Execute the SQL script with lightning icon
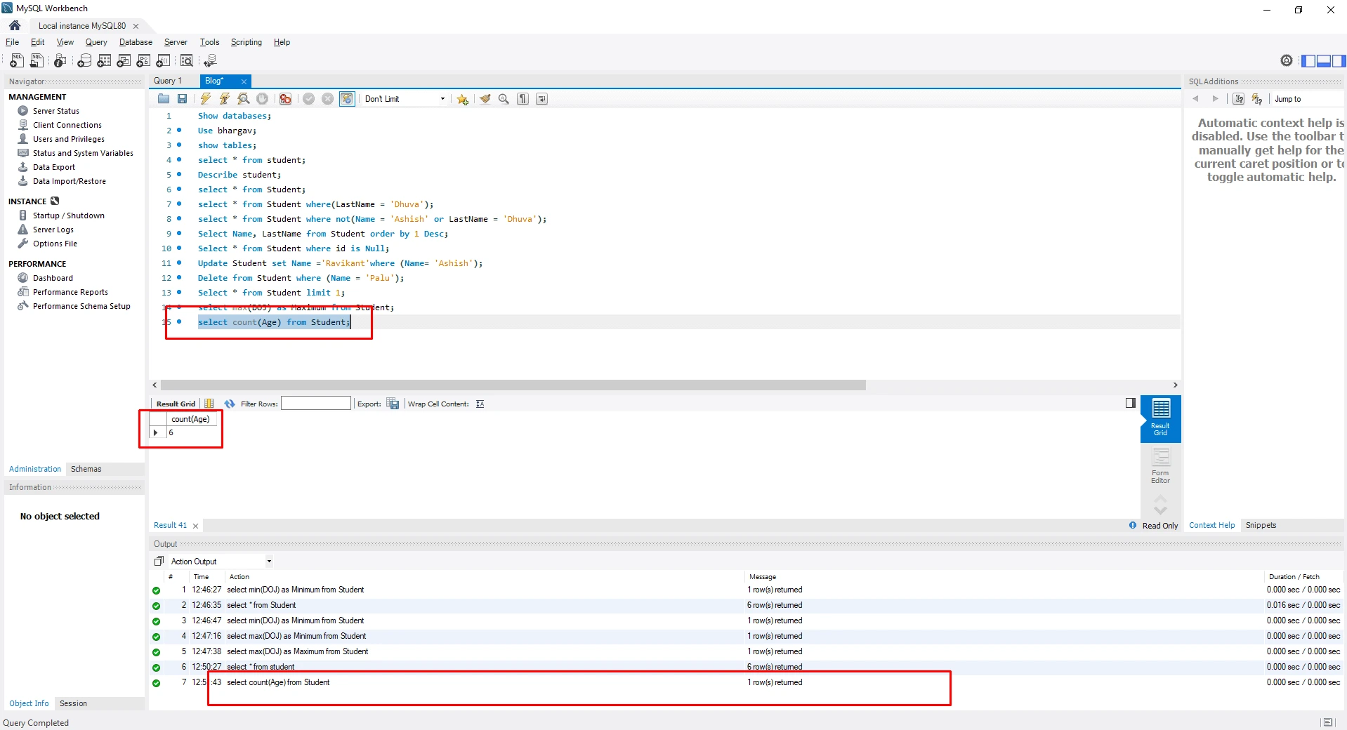Image resolution: width=1347 pixels, height=730 pixels. [205, 99]
